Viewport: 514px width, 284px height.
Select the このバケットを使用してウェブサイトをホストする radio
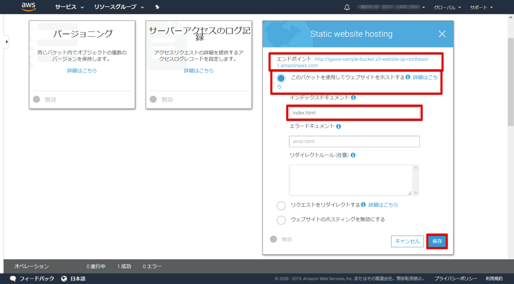pos(281,78)
